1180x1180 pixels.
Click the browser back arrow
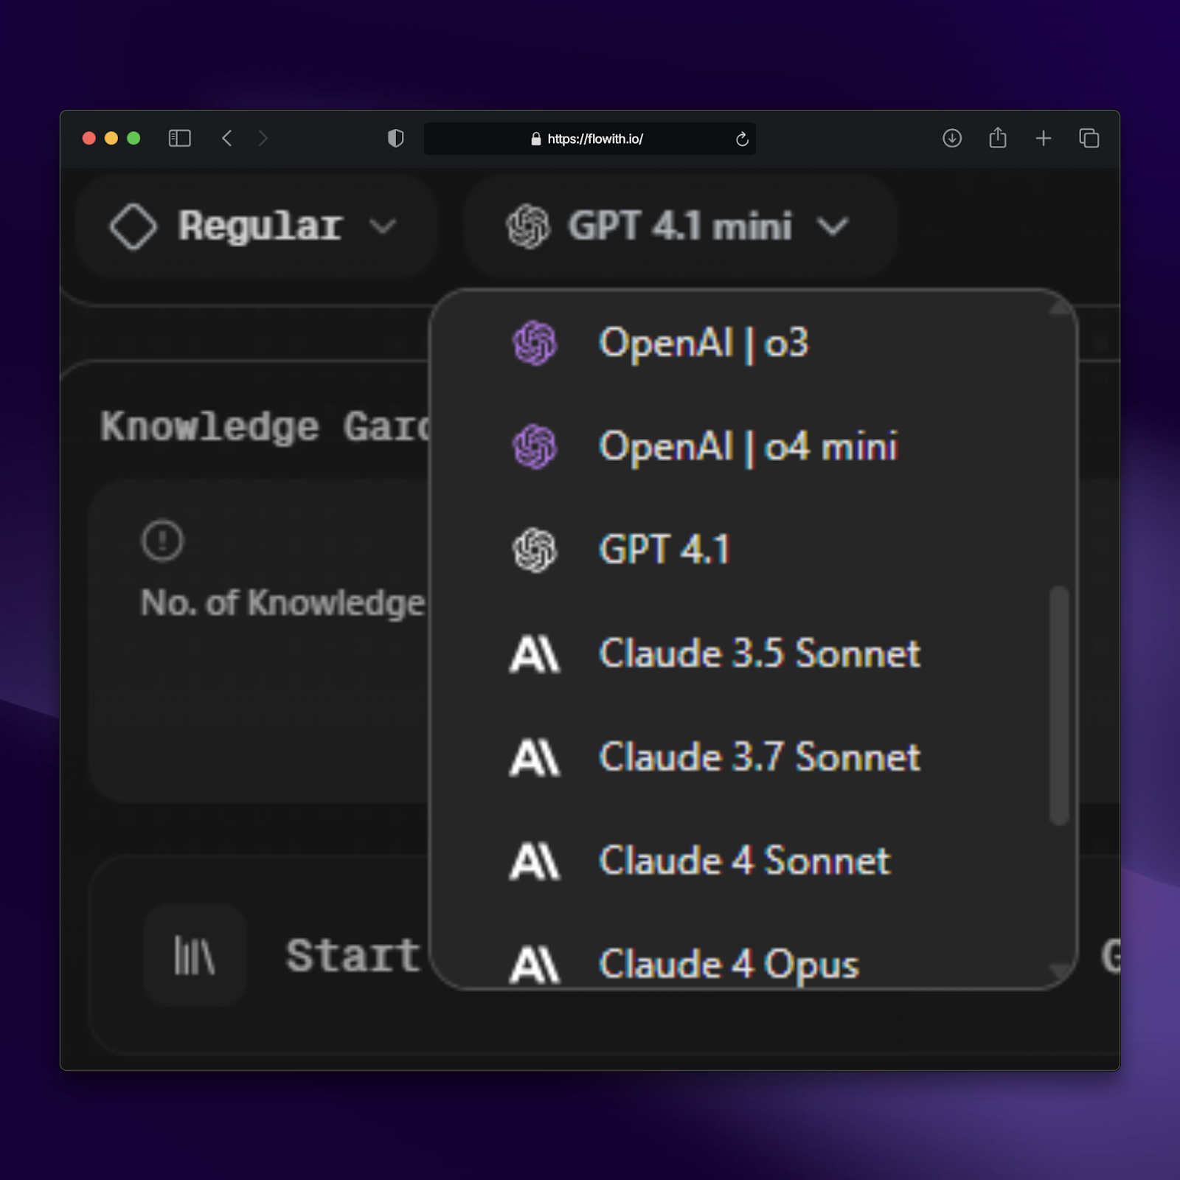pyautogui.click(x=227, y=139)
